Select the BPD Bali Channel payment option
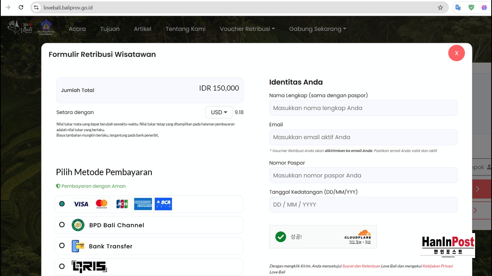Screen dimensions: 492x276 (x=62, y=225)
